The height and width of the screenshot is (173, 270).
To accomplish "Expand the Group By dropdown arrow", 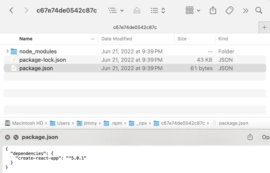I will coord(199,11).
